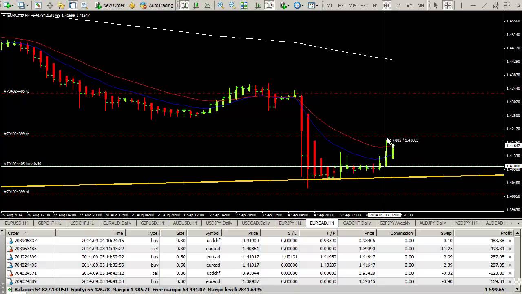Open the Data Window crosshair icon
Image resolution: width=522 pixels, height=294 pixels.
(x=50, y=5)
